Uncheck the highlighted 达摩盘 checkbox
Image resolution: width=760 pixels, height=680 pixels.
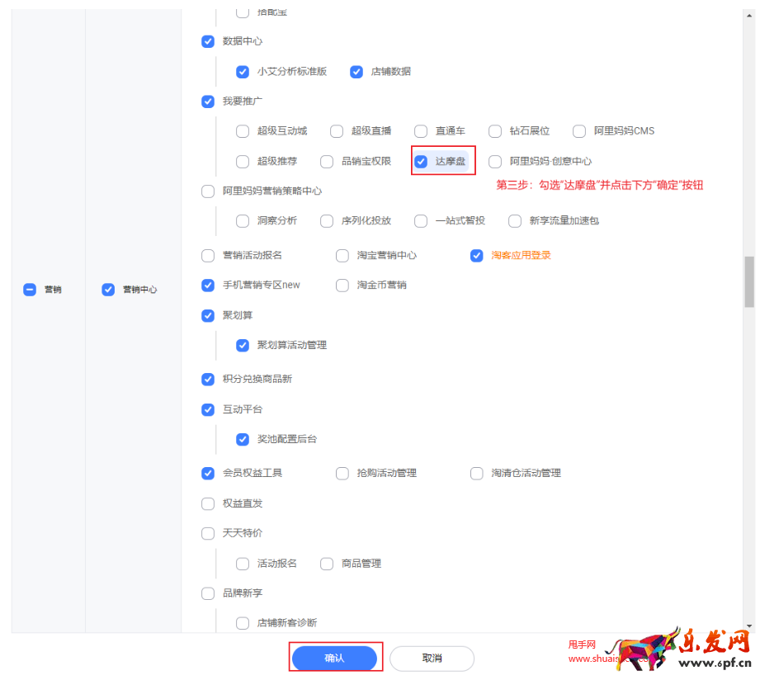coord(422,161)
